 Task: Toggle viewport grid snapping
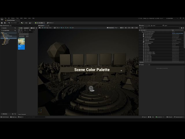pyautogui.click(x=62, y=28)
